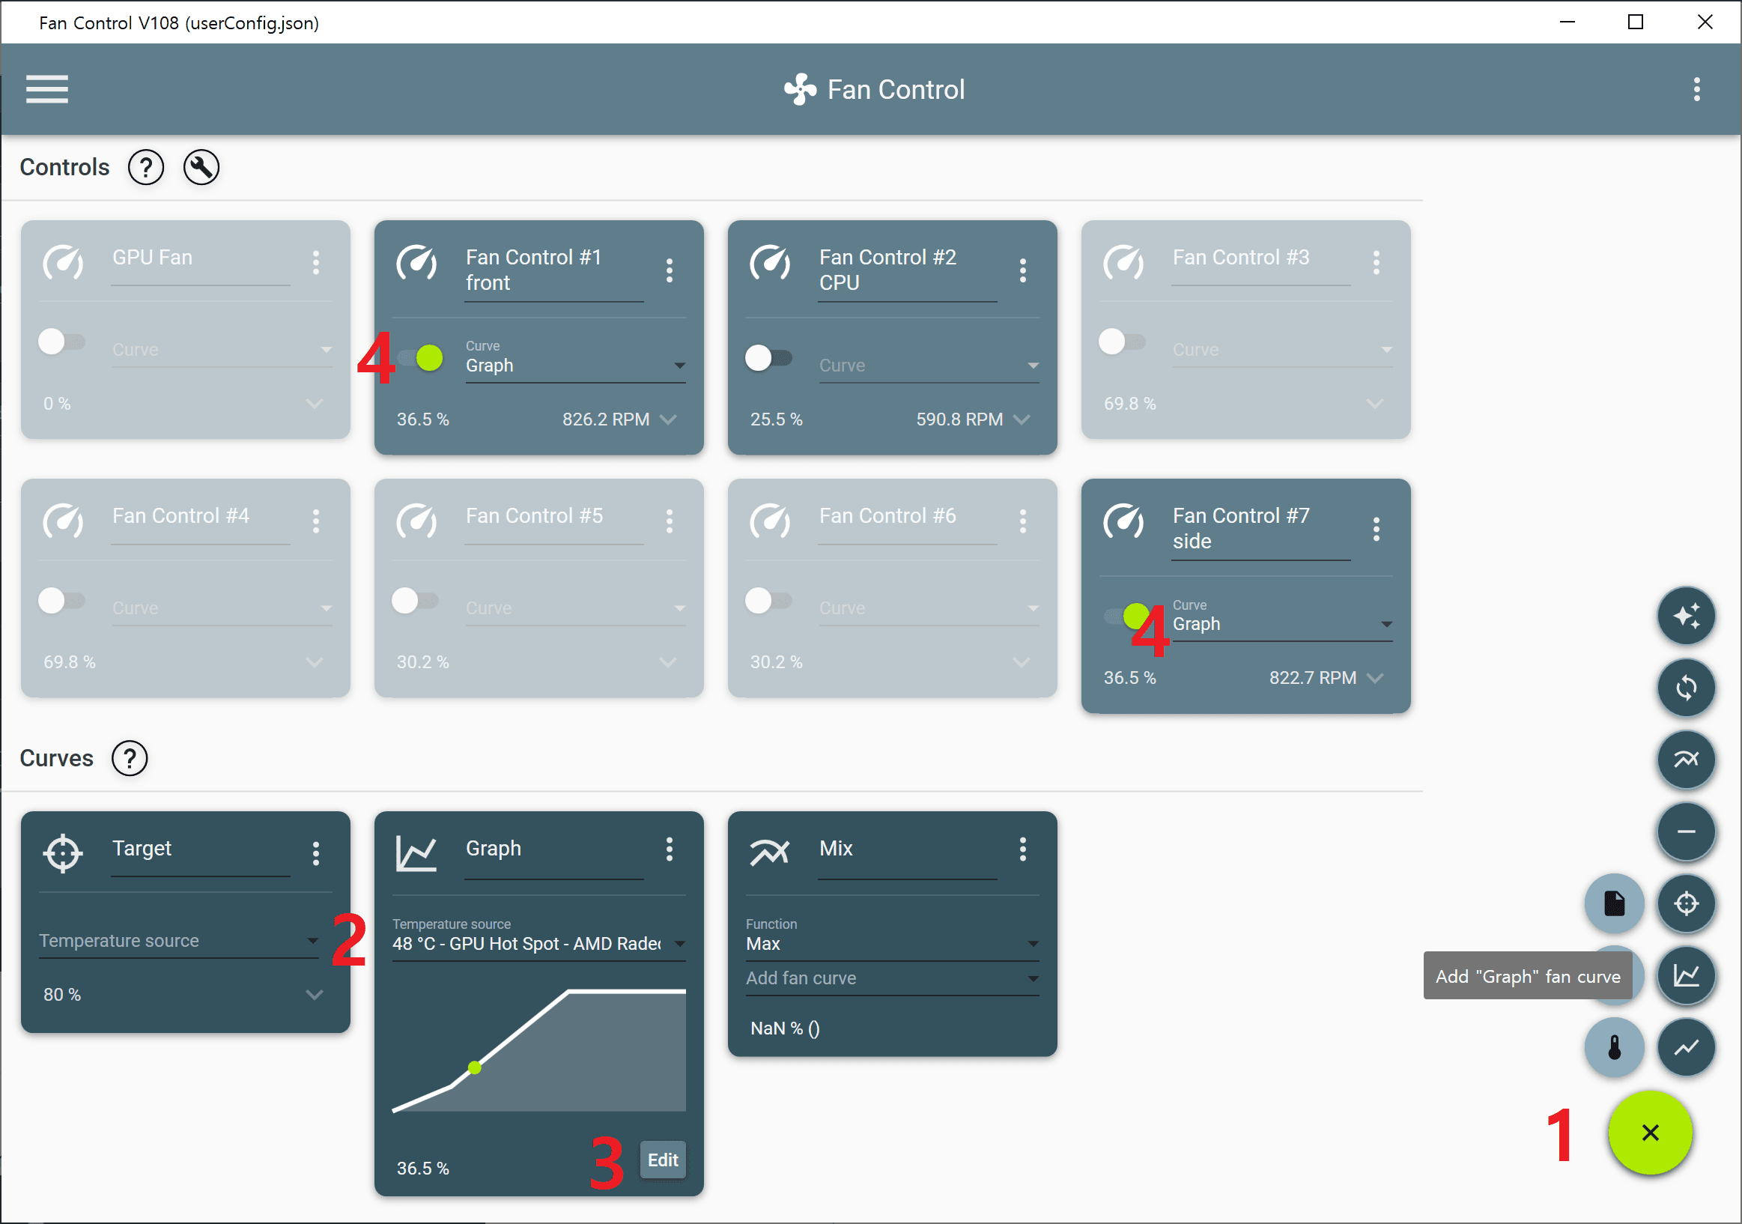Screen dimensions: 1742x1224
Task: Expand the Target card's 80 % chevron
Action: coord(314,995)
